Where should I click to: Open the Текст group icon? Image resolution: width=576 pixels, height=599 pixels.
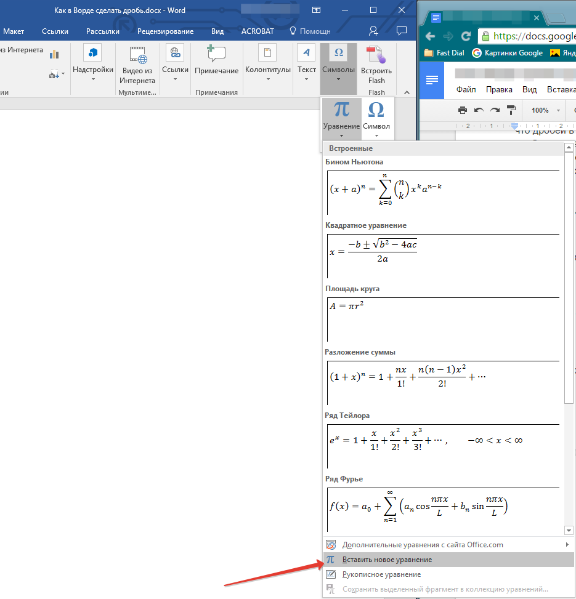(x=306, y=52)
